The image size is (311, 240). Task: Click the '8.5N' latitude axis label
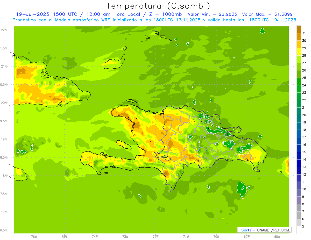[3, 157]
